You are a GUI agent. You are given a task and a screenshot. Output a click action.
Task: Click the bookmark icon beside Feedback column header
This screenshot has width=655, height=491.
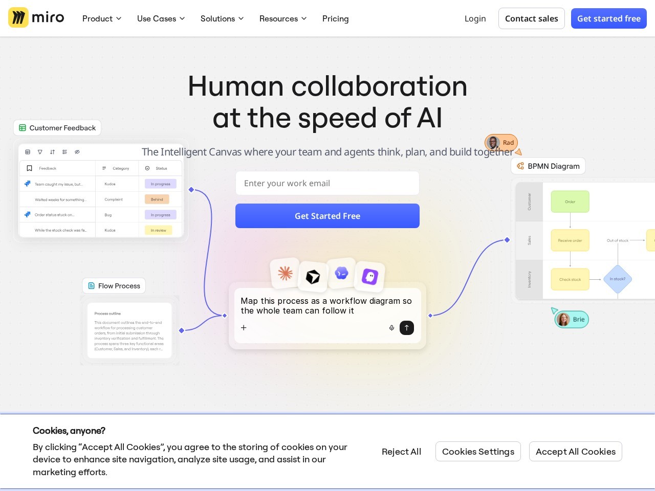(x=29, y=168)
